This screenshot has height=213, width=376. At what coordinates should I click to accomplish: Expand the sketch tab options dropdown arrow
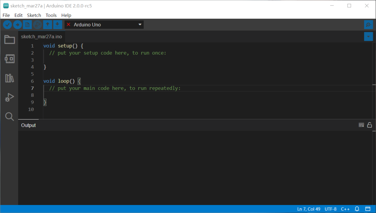click(x=368, y=36)
